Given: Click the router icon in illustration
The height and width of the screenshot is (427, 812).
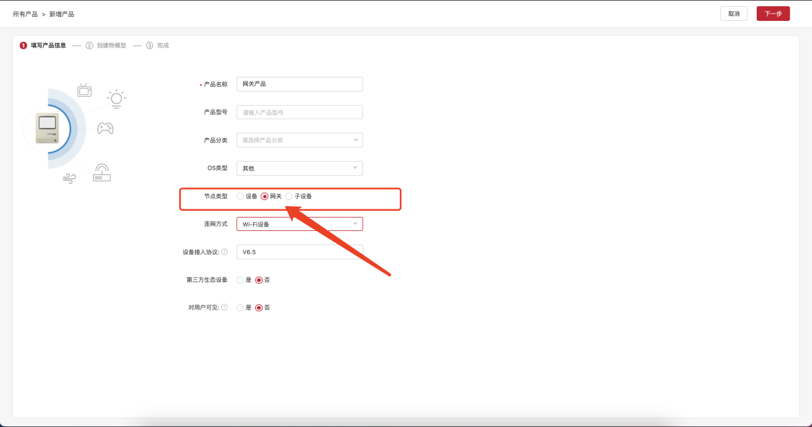Looking at the screenshot, I should click(102, 173).
